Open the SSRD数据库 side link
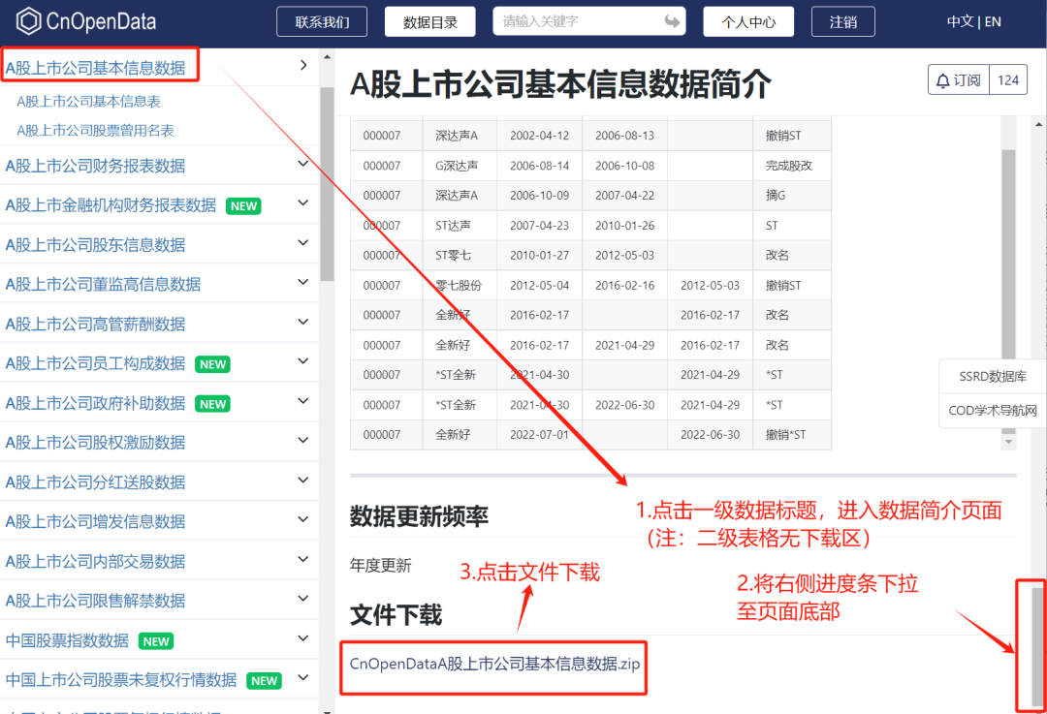Image resolution: width=1047 pixels, height=714 pixels. (993, 377)
